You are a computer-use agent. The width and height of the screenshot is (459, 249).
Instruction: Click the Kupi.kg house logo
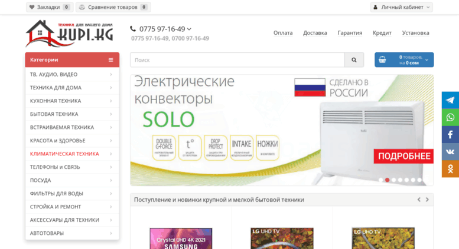point(69,33)
